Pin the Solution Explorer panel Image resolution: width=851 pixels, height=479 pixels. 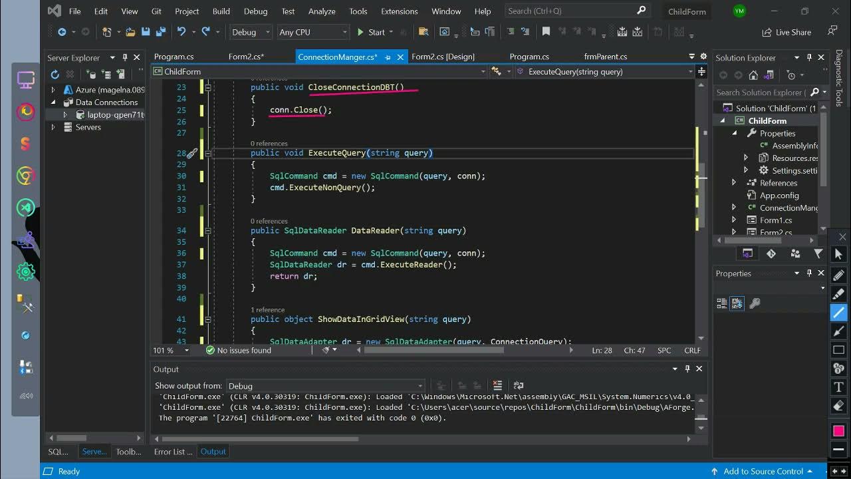[809, 58]
